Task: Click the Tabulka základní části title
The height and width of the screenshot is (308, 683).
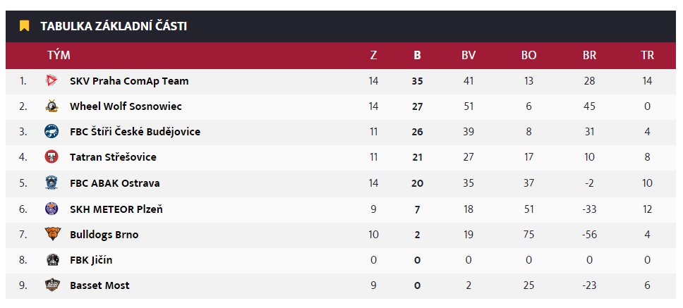Action: coord(114,26)
